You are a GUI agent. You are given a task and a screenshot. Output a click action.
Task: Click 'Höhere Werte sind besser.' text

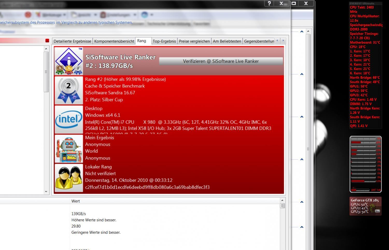click(x=94, y=220)
